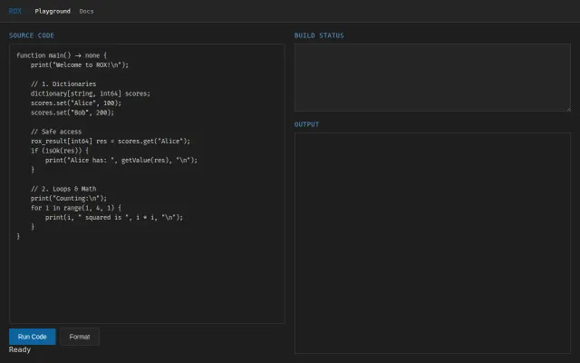Click the print 'squared is' line
The image size is (580, 363).
[114, 218]
